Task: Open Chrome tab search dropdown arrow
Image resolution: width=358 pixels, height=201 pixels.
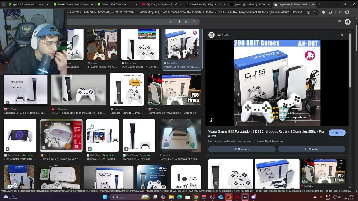Action: (x=3, y=4)
